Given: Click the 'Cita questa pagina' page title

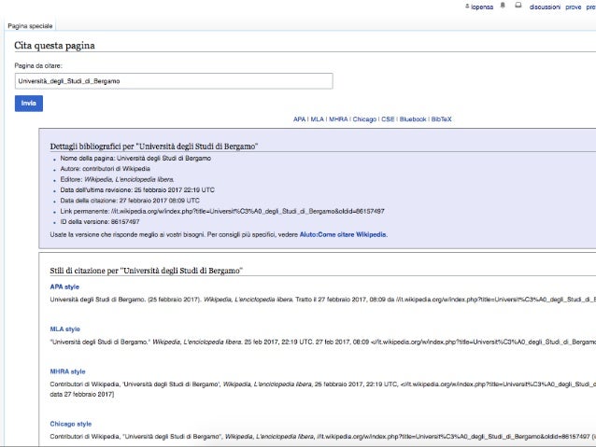Looking at the screenshot, I should point(54,46).
